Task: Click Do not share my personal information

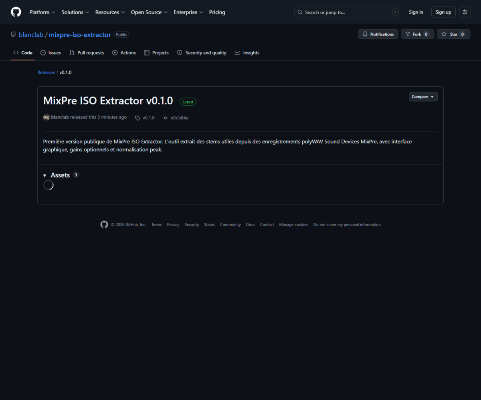Action: (347, 225)
